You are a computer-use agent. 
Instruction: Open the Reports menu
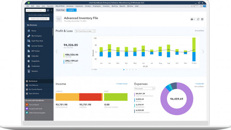click(x=122, y=6)
